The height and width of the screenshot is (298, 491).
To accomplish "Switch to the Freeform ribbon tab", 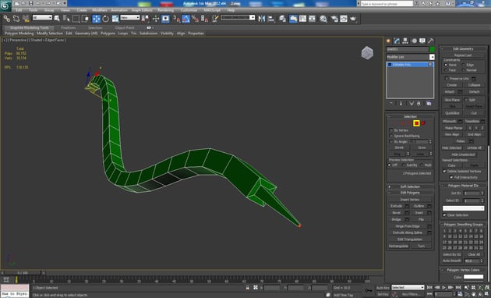I will point(69,27).
